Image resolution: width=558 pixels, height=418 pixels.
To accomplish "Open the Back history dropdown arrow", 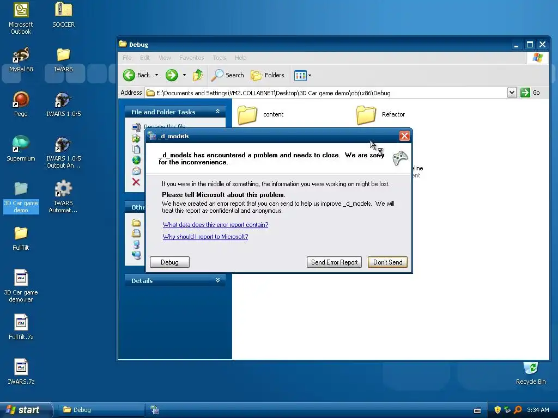I will pyautogui.click(x=156, y=75).
